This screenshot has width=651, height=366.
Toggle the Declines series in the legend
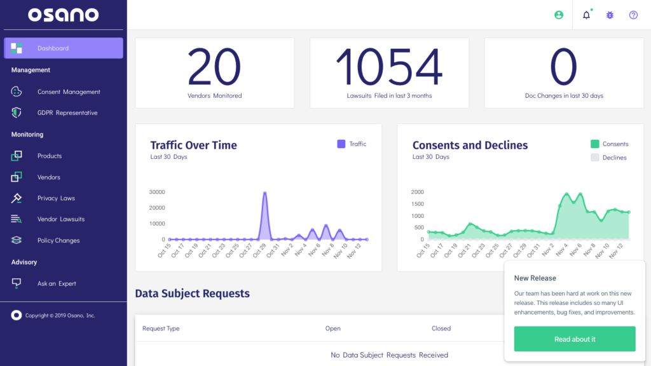608,157
